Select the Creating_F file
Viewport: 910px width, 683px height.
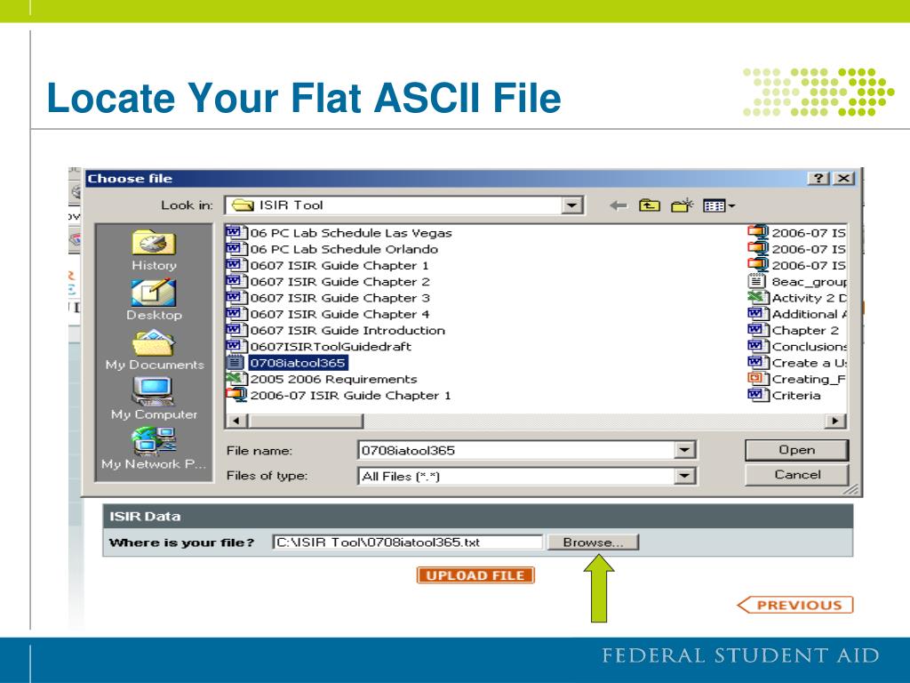coord(797,379)
